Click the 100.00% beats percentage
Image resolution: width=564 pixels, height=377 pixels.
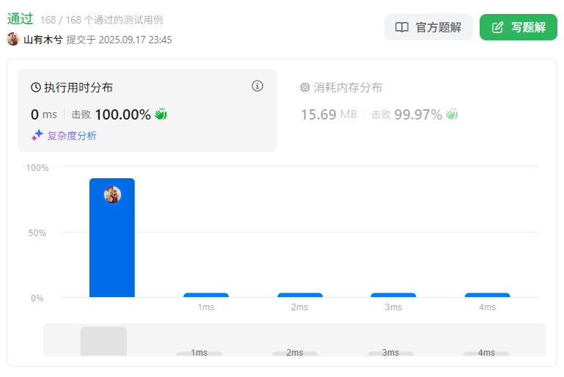pyautogui.click(x=122, y=114)
